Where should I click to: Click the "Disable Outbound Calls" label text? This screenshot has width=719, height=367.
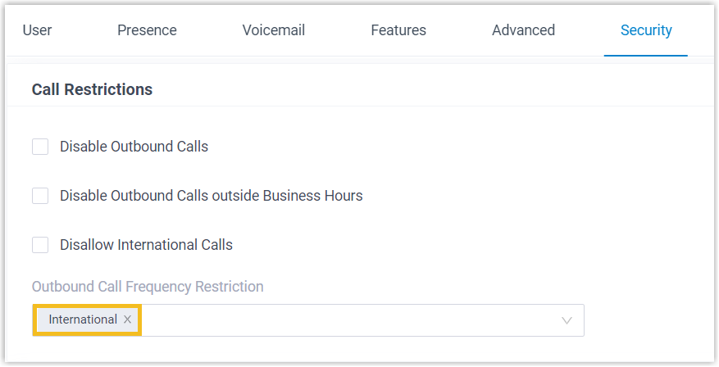point(134,147)
